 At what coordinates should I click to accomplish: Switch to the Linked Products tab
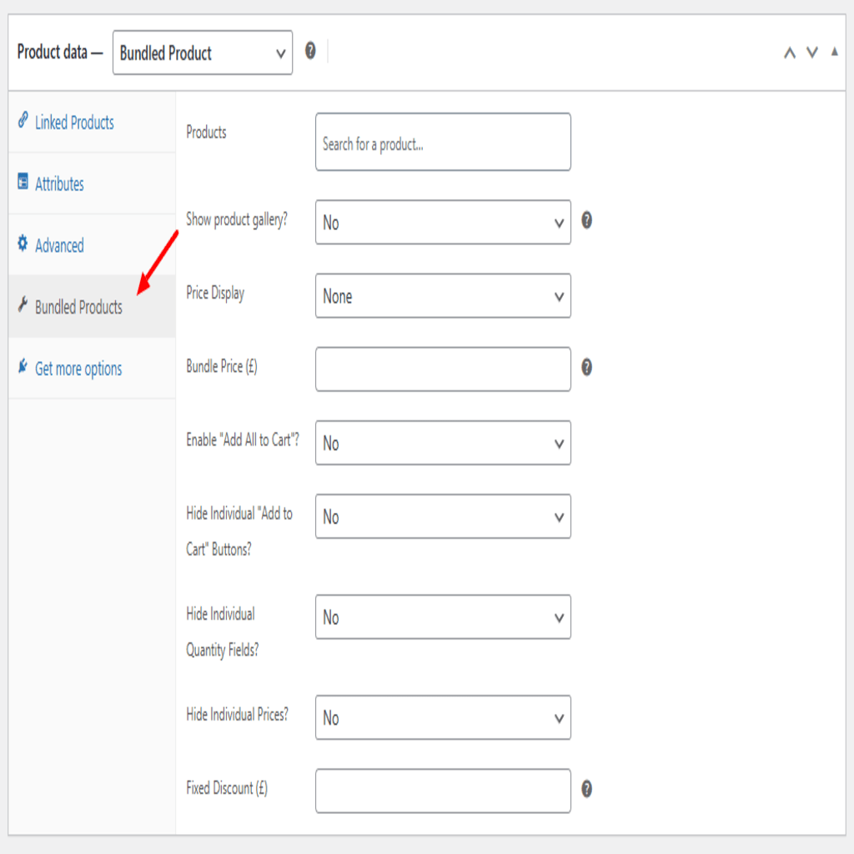coord(92,122)
